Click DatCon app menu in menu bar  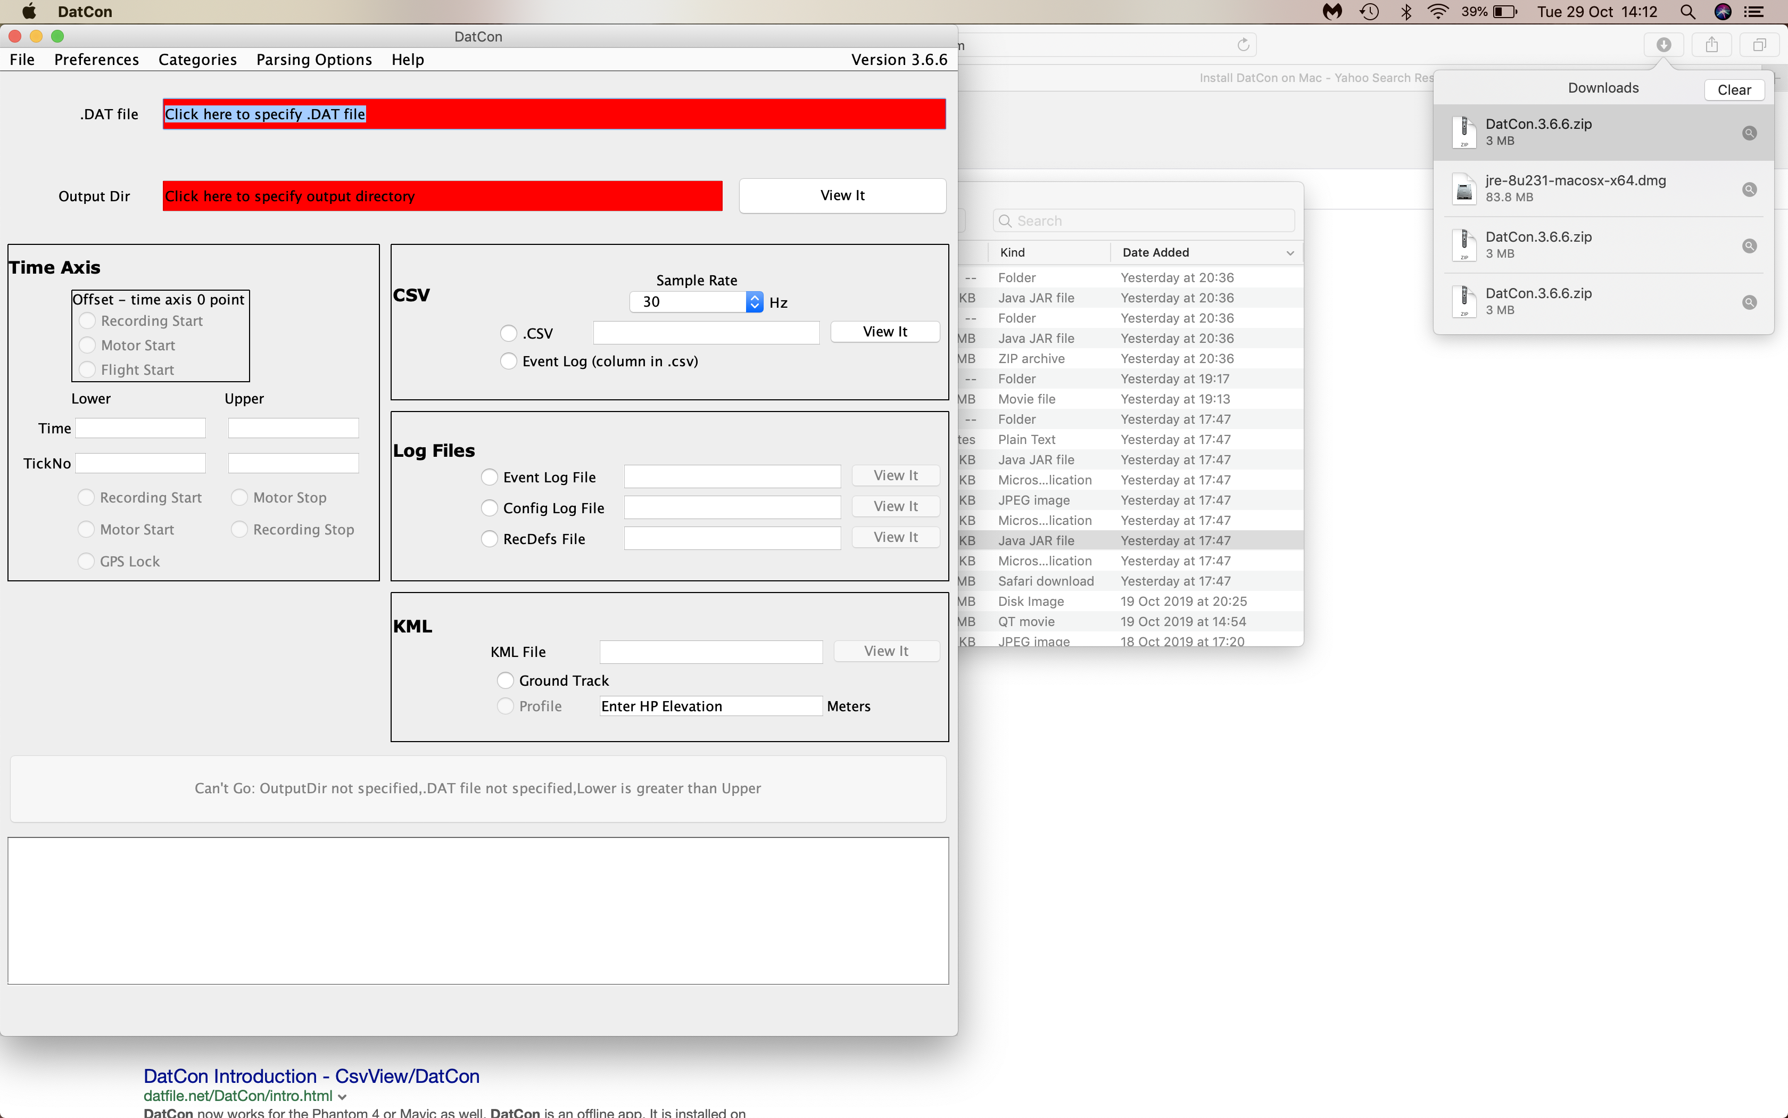[85, 12]
